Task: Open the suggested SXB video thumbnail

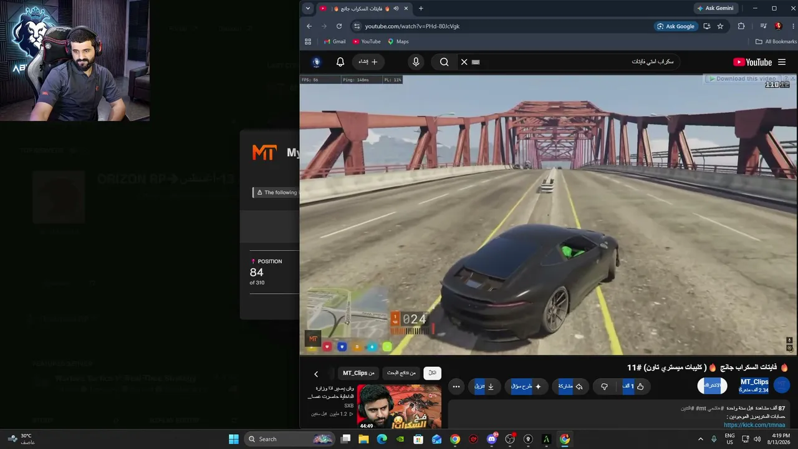Action: (399, 407)
